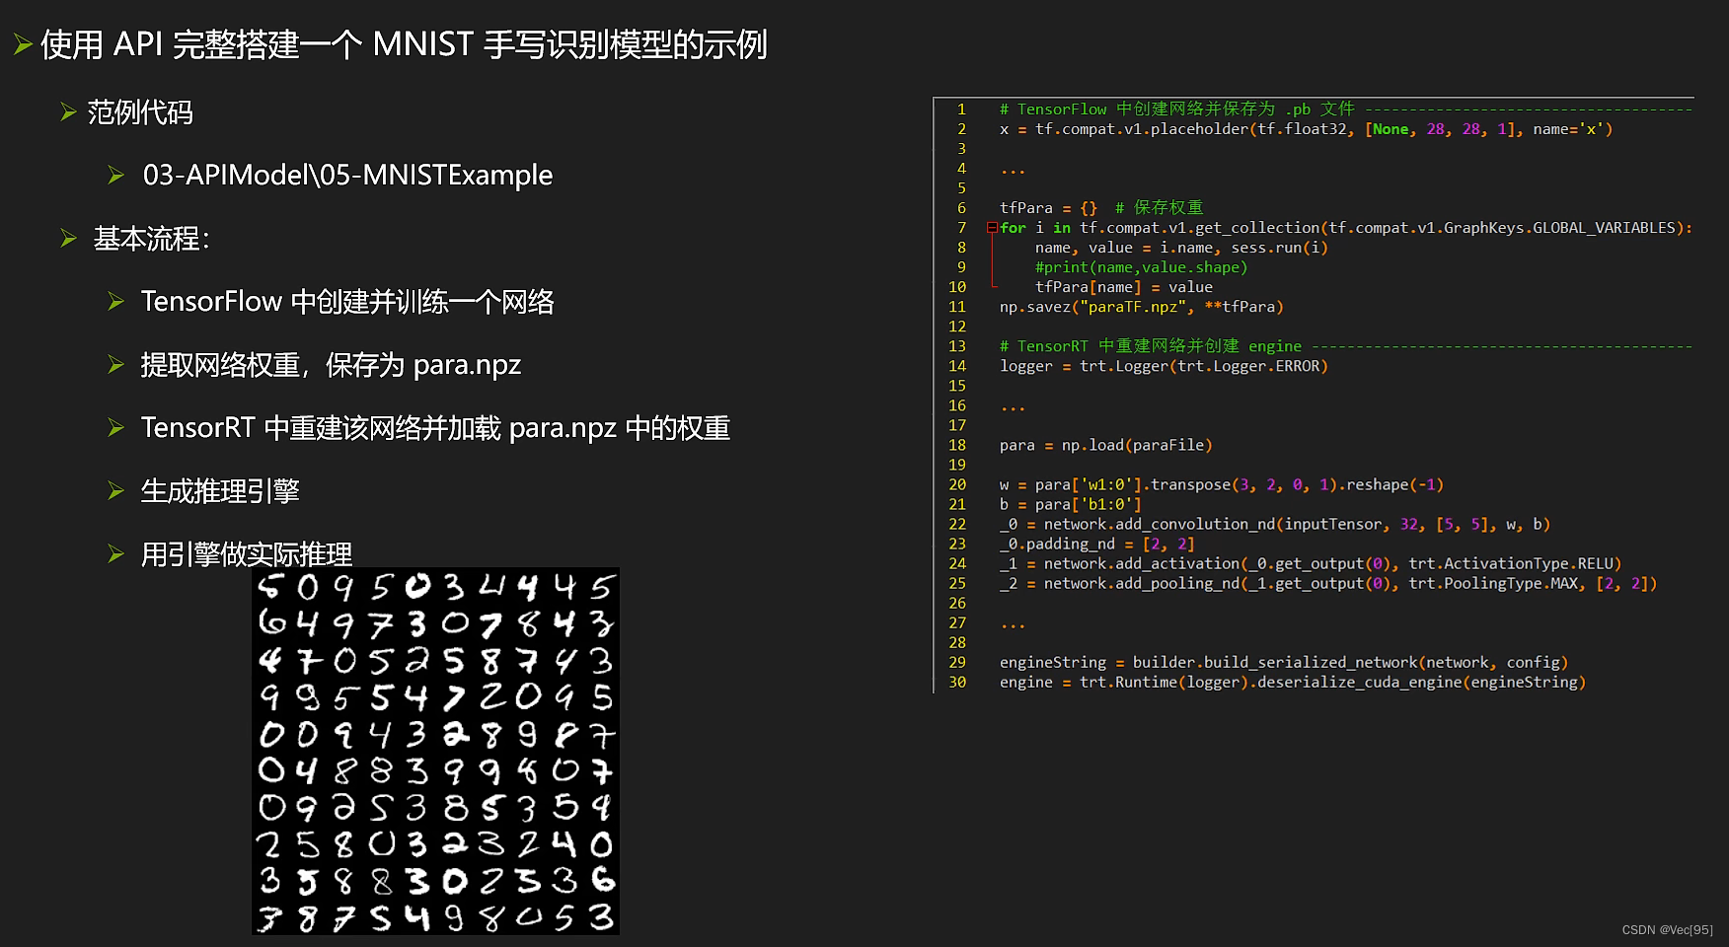Click the network.add_activation code line
Viewport: 1729px width, 947px height.
1311,563
